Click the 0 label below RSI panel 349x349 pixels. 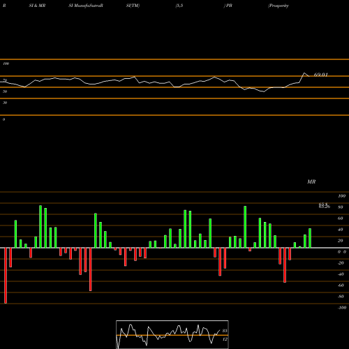(x=3, y=119)
